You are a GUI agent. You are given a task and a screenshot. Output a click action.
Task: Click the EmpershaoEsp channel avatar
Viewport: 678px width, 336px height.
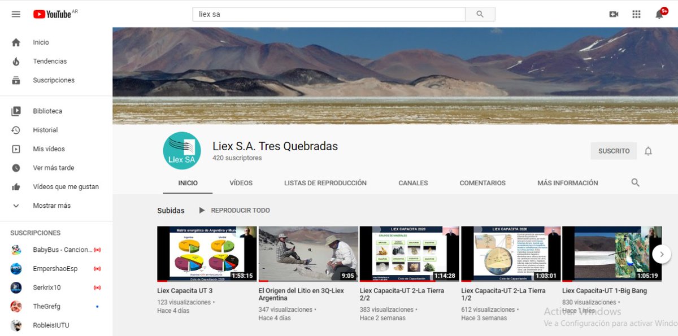click(x=16, y=269)
